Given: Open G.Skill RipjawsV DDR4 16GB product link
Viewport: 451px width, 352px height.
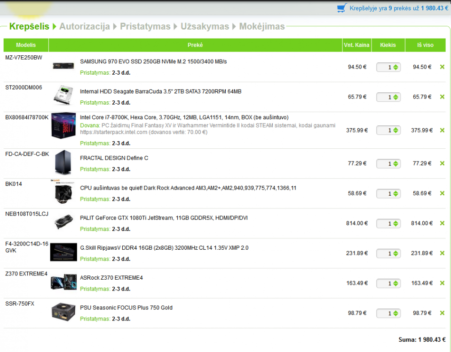Looking at the screenshot, I should (164, 247).
